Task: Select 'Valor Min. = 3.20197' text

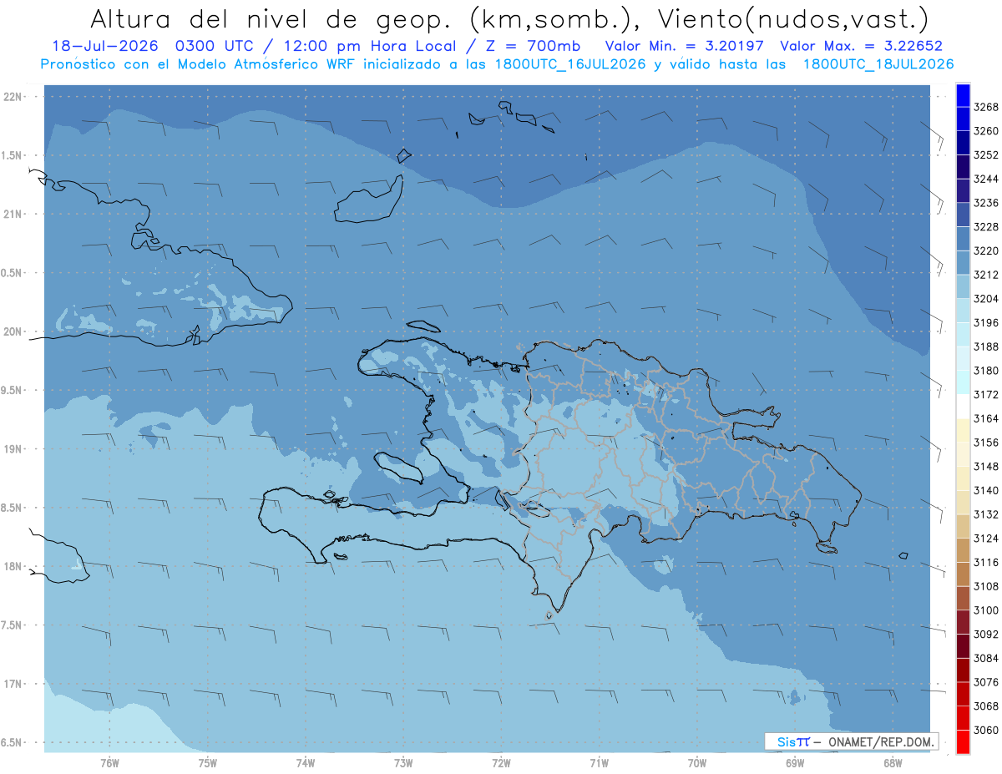Action: tap(685, 46)
